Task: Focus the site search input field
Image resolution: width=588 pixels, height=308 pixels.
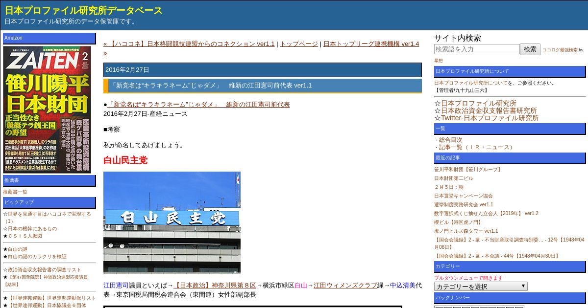Action: click(x=477, y=49)
